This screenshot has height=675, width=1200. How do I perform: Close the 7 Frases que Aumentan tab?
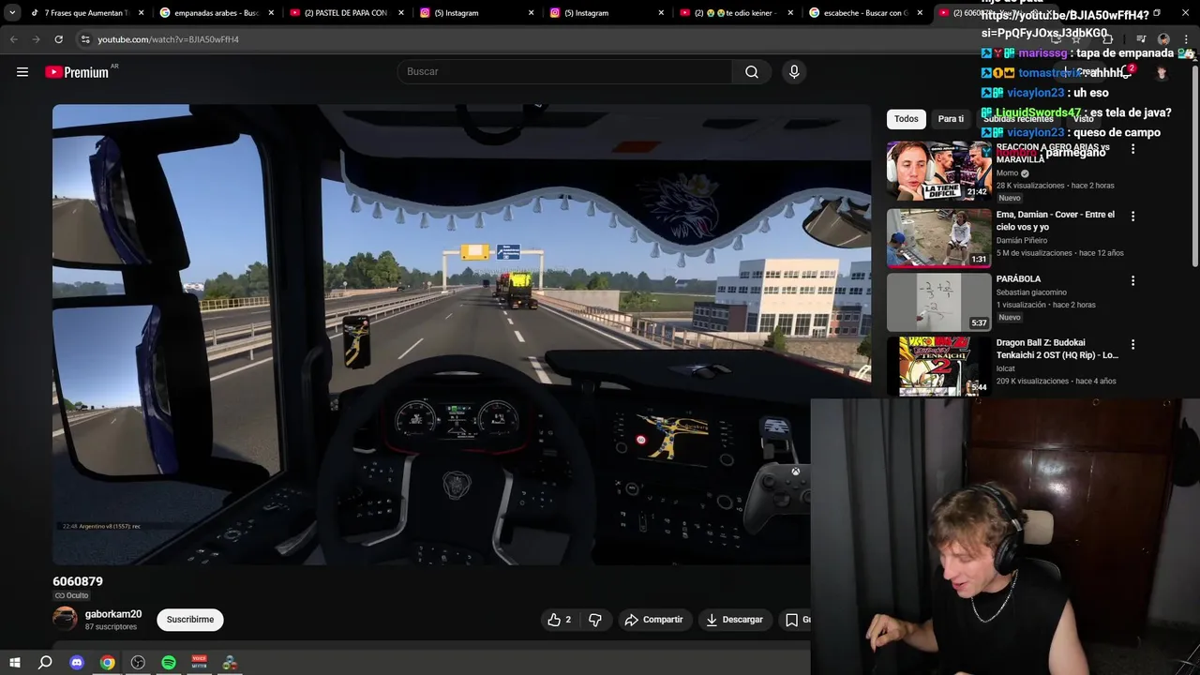pyautogui.click(x=142, y=13)
